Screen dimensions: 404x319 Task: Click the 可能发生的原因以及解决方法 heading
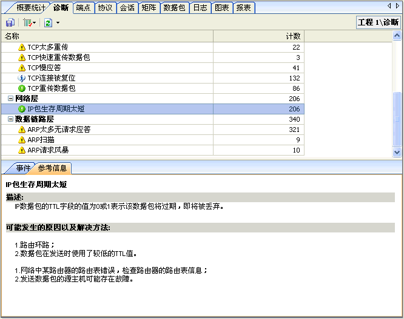[x=58, y=228]
